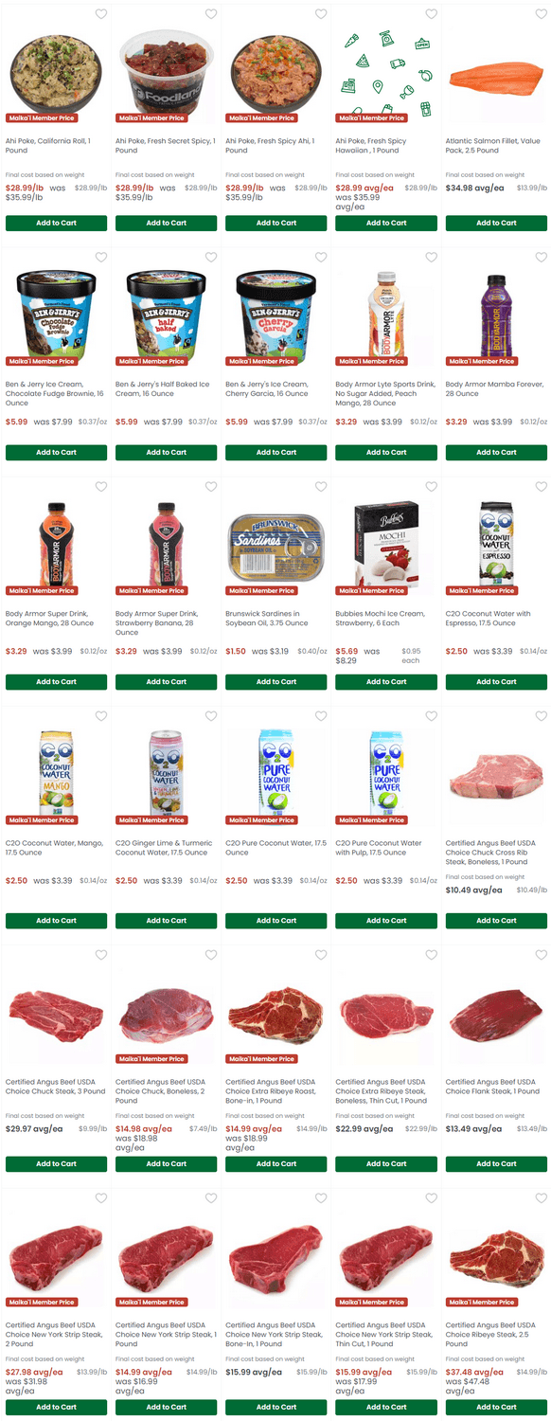Toggle heart on Cherry Garcia ice cream
Screen dimensions: 551x1421
click(x=321, y=258)
